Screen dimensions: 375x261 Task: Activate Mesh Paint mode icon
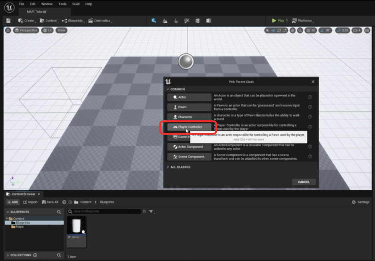pyautogui.click(x=187, y=21)
